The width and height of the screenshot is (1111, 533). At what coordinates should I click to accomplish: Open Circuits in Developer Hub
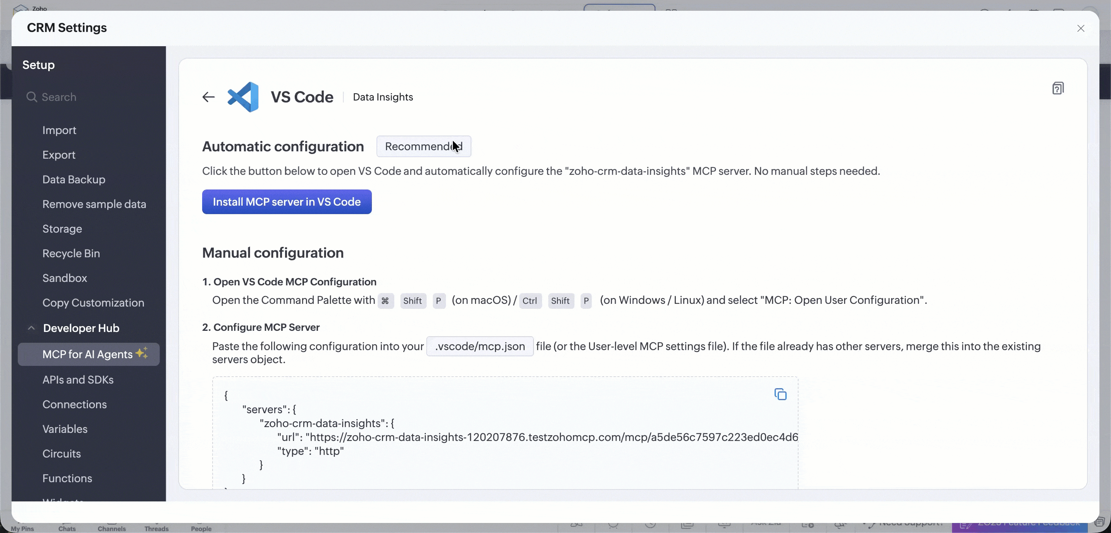click(x=62, y=454)
